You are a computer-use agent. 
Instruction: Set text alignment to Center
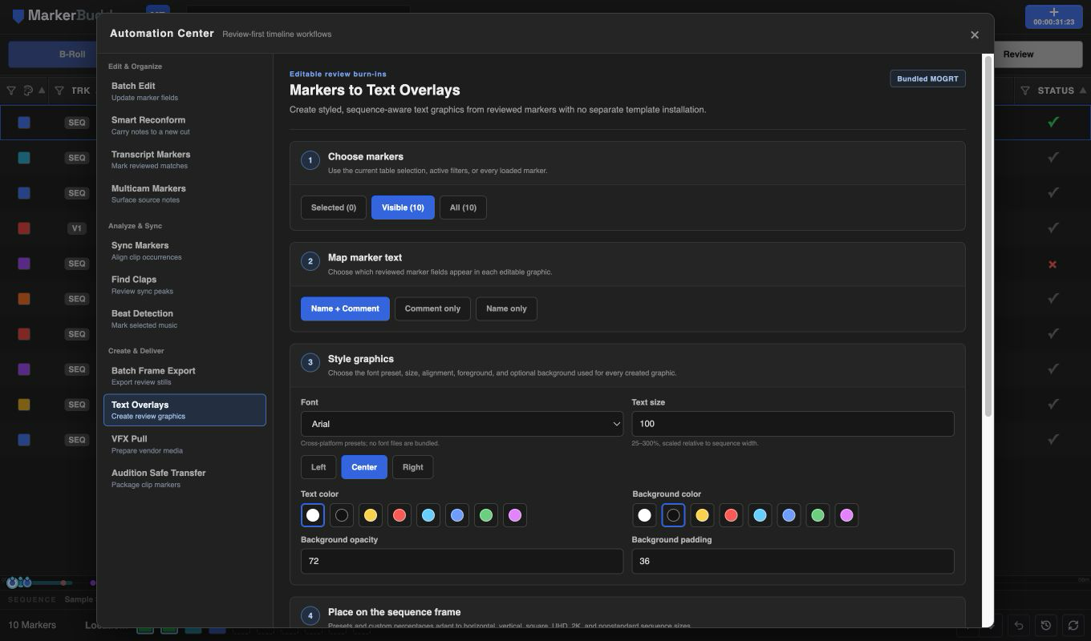(364, 467)
